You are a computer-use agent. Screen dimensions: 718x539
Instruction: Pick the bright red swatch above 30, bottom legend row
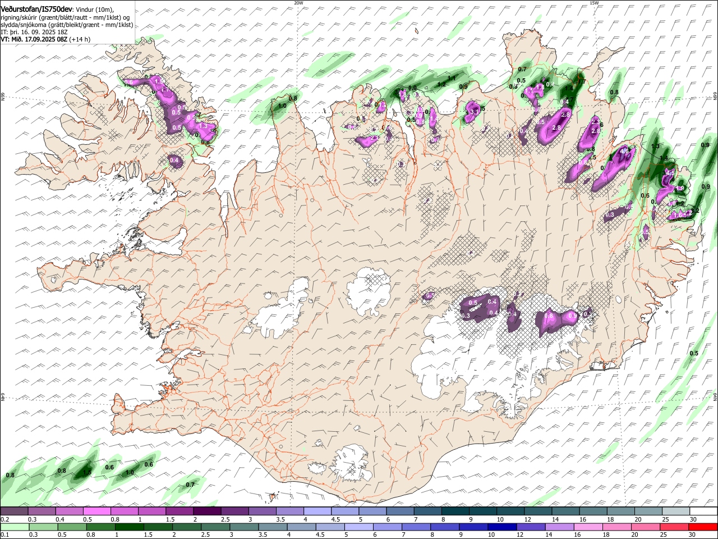pos(703,527)
